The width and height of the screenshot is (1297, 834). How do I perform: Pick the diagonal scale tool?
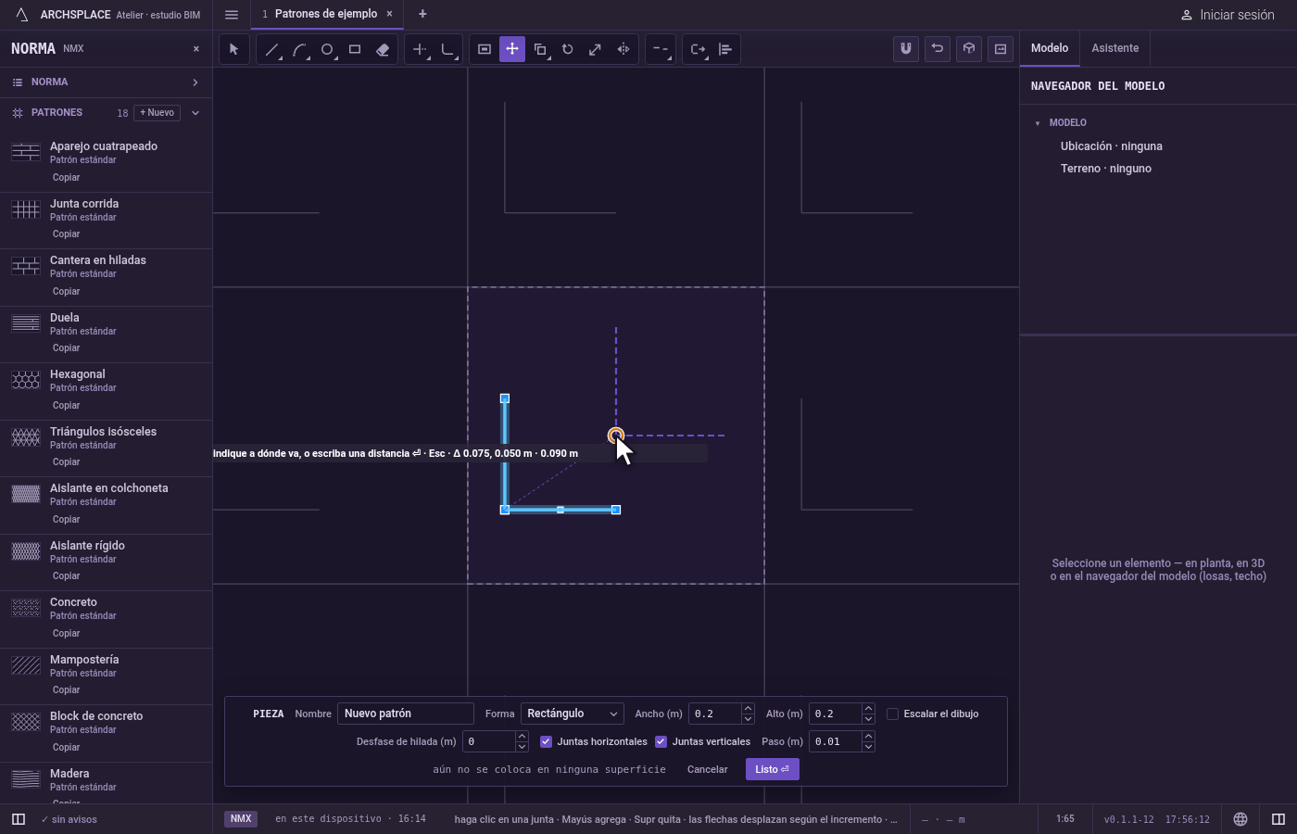[x=596, y=49]
